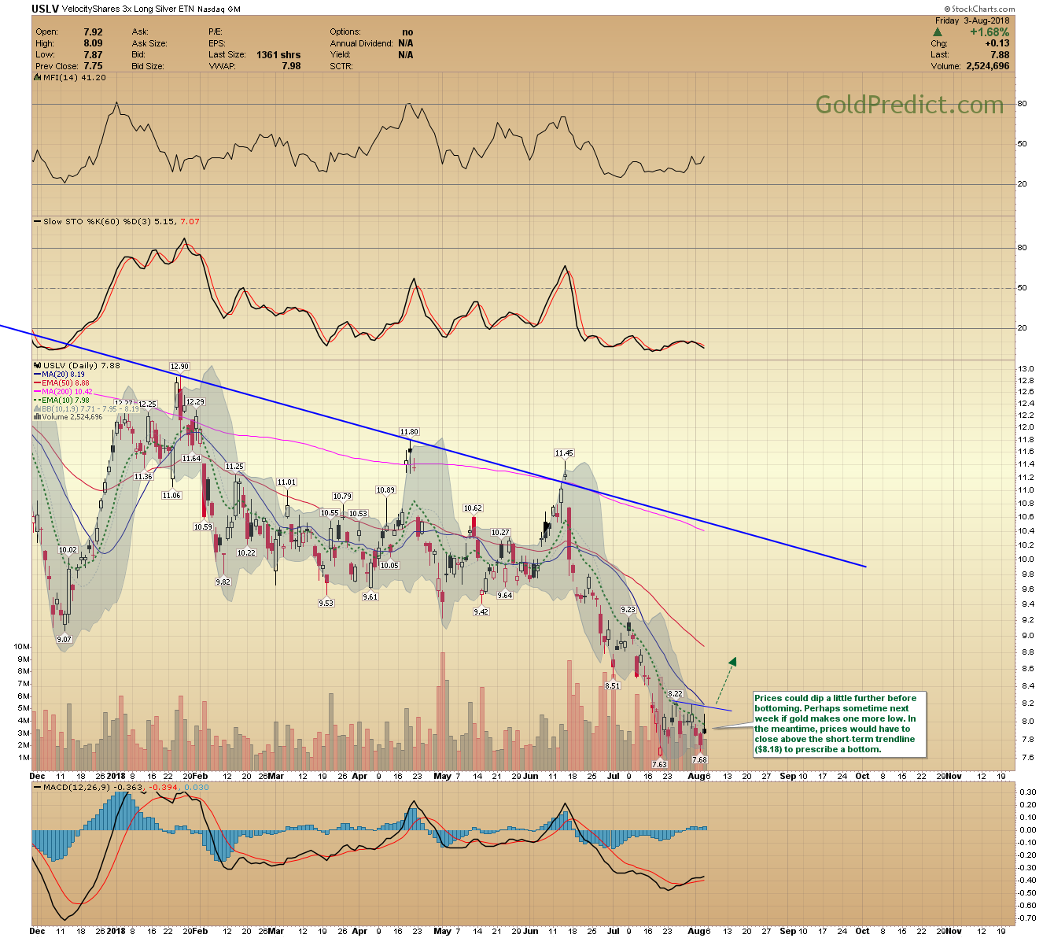Click the candlestick icon beside USLV (Daily)

(x=37, y=365)
